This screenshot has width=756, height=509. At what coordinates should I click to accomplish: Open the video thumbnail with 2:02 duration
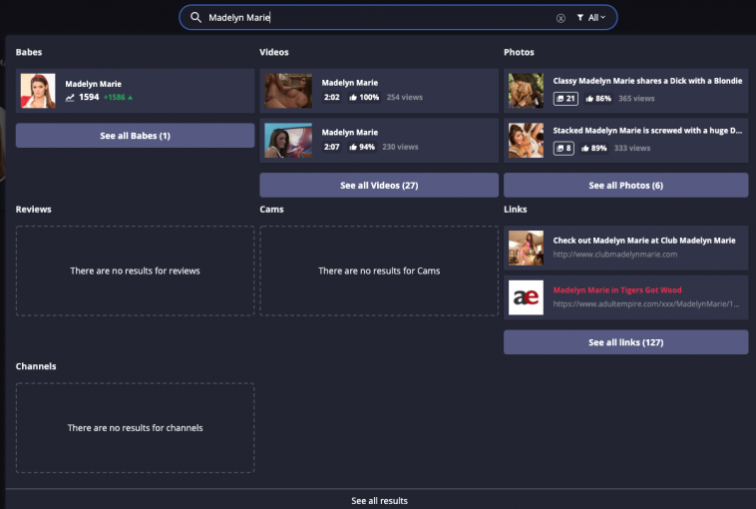[x=288, y=91]
